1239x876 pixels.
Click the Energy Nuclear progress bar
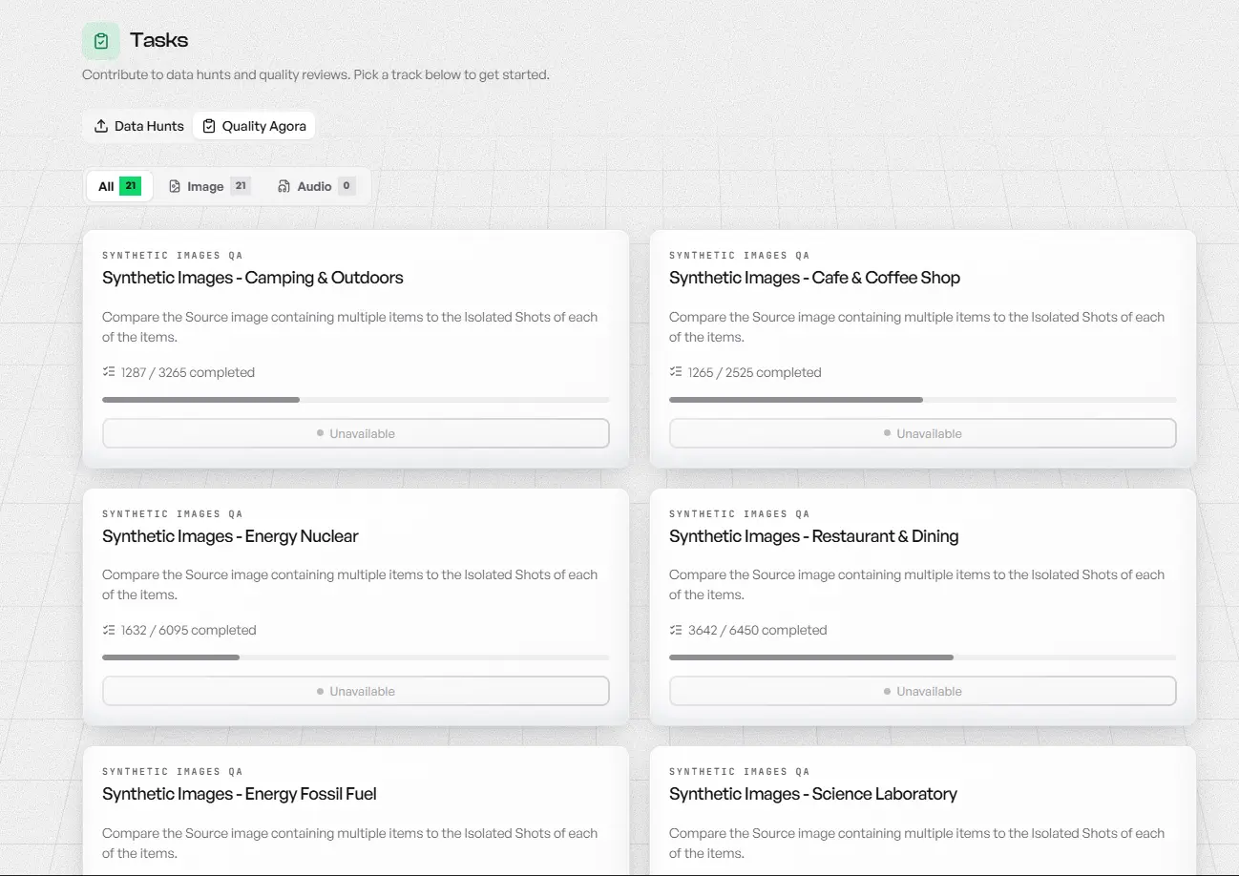pos(356,657)
